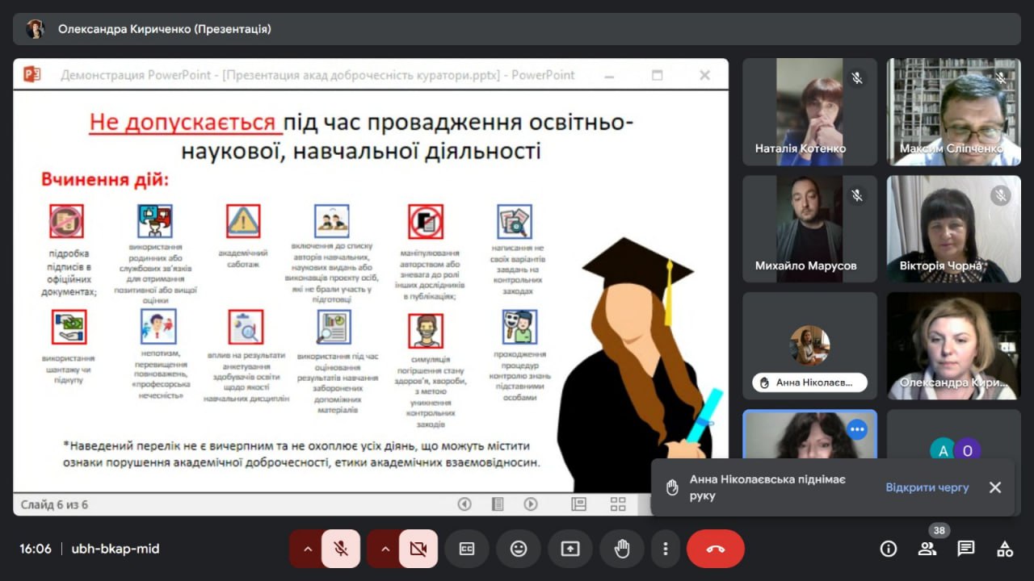Viewport: 1034px width, 581px height.
Task: Click the substitute persons theater masks icon
Action: pyautogui.click(x=519, y=327)
